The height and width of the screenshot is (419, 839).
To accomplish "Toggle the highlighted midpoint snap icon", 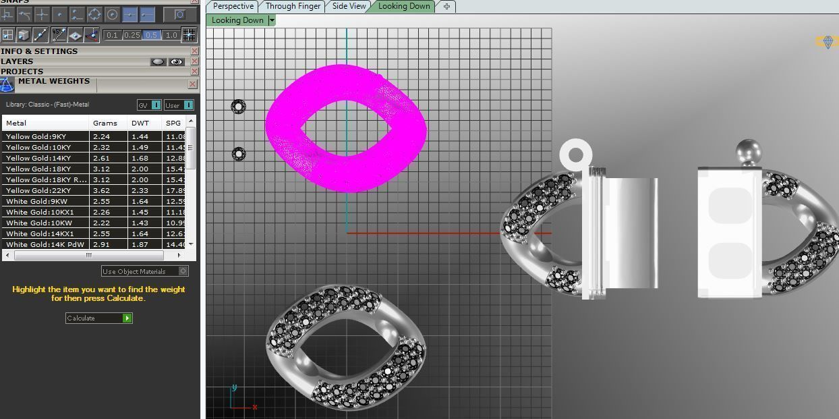I will (x=129, y=14).
